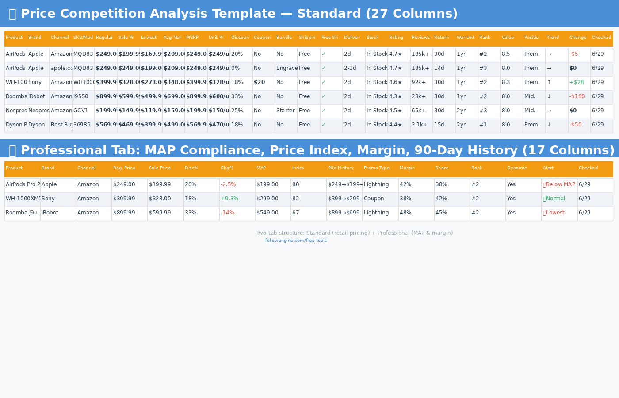The width and height of the screenshot is (619, 398).
Task: Click the down trend arrow in Roomba row
Action: 549,97
